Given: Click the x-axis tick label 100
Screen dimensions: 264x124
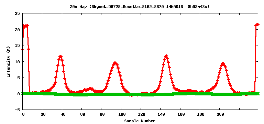Looking at the screenshot, I should tap(122, 115).
